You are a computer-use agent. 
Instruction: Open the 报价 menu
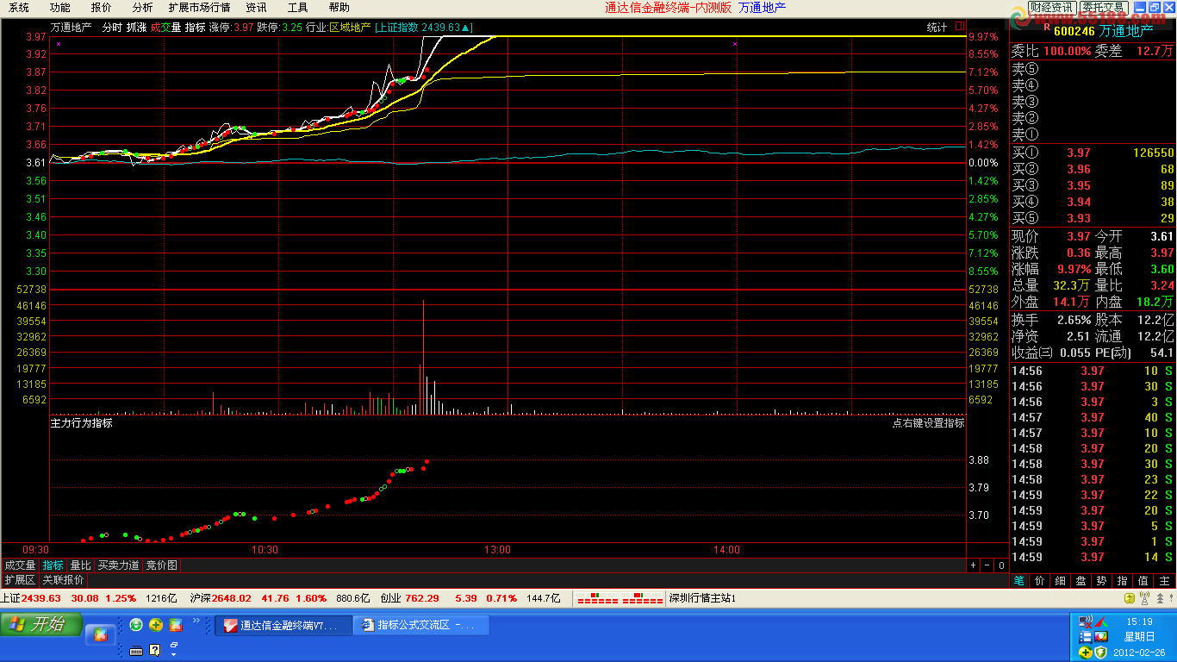pyautogui.click(x=101, y=8)
